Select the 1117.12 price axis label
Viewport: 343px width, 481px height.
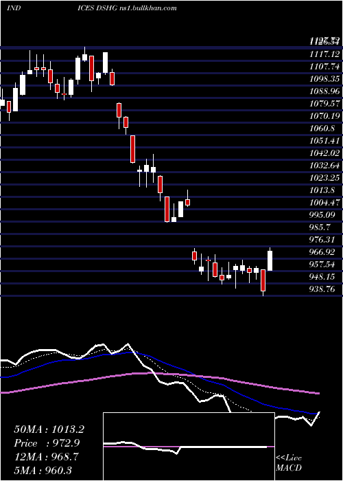click(325, 54)
